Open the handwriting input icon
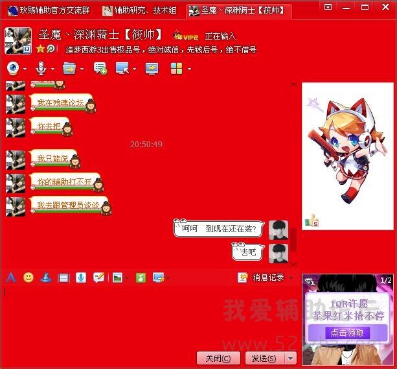Screen dimensions: 397x369 [98, 278]
